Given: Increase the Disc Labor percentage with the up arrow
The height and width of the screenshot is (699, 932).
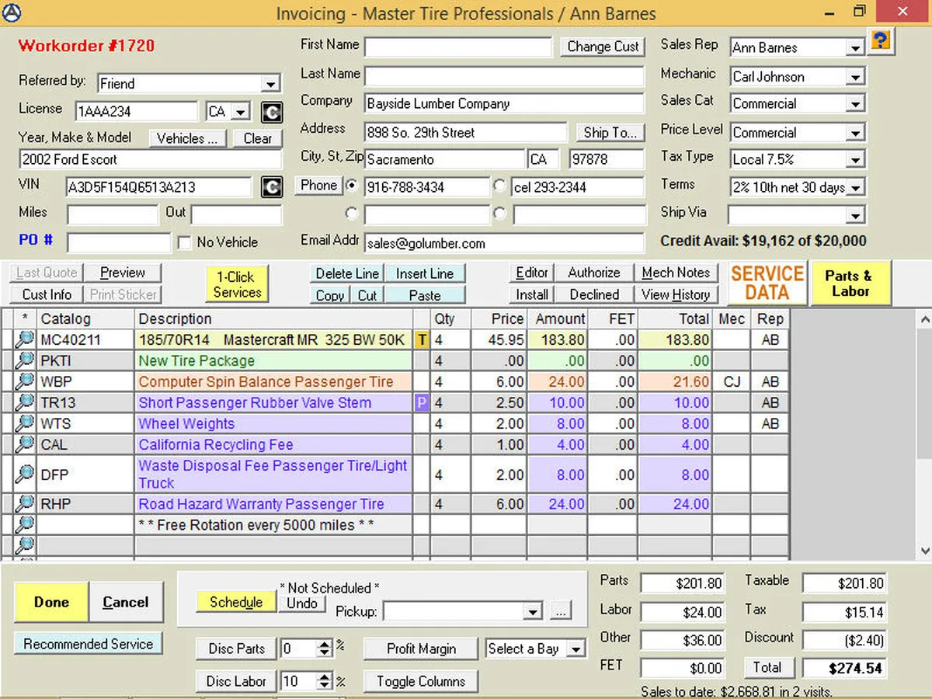Looking at the screenshot, I should tap(325, 676).
